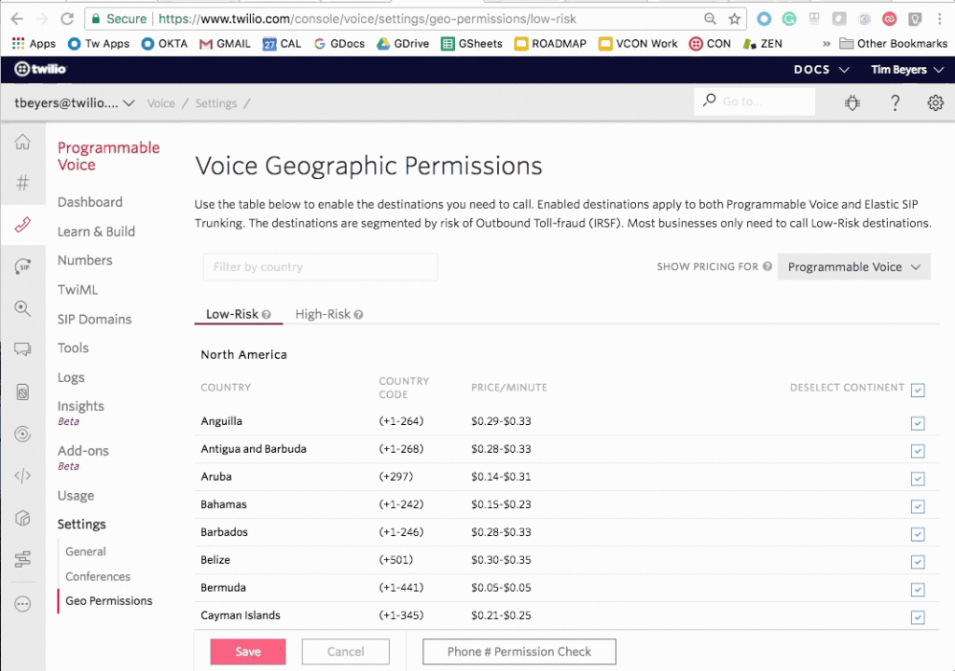Open the Conferences settings page

coord(97,576)
